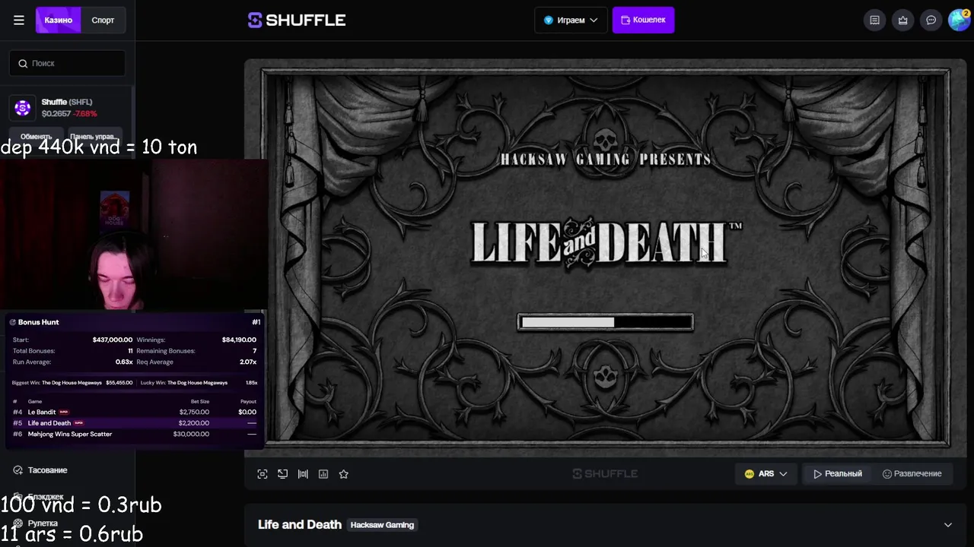This screenshot has height=547, width=974.
Task: Click the $0.2657 SHFL price text
Action: 56,114
